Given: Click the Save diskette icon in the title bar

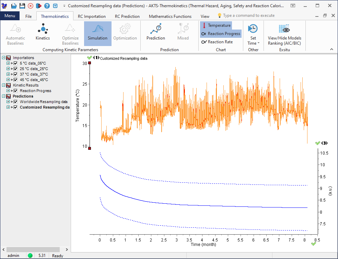Looking at the screenshot, I should [x=21, y=5].
